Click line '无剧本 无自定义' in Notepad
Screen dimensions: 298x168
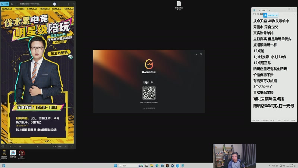click(x=266, y=27)
